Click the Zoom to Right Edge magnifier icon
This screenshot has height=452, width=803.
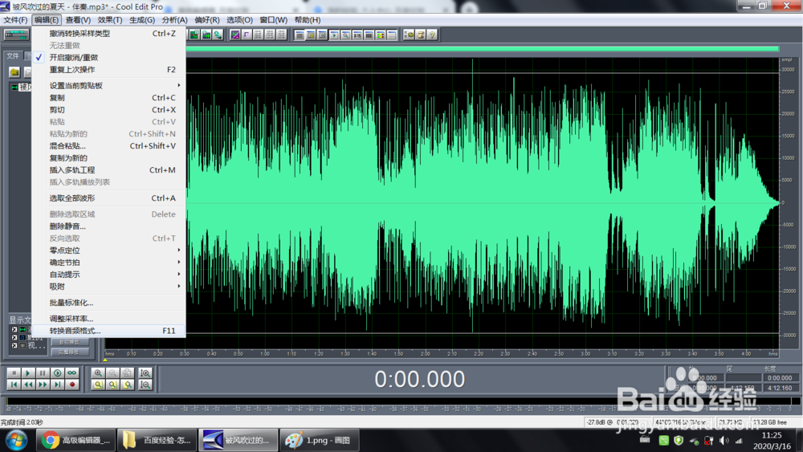pos(128,385)
